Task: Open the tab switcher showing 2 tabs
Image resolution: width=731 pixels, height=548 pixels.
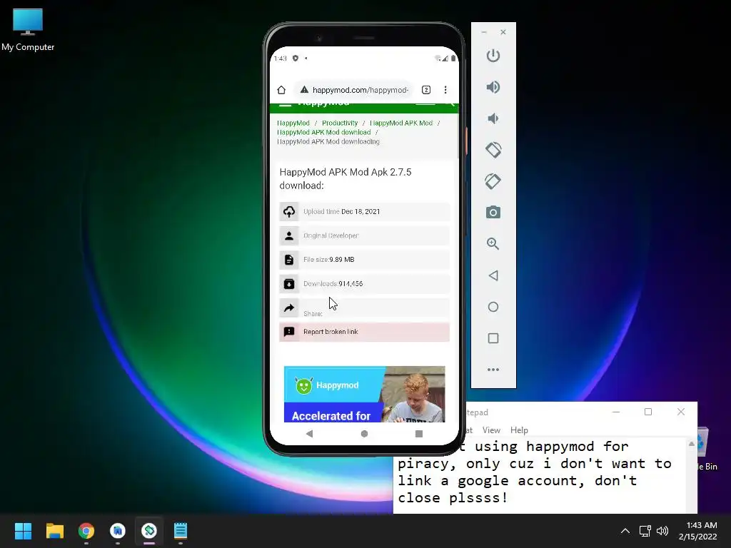Action: (425, 90)
